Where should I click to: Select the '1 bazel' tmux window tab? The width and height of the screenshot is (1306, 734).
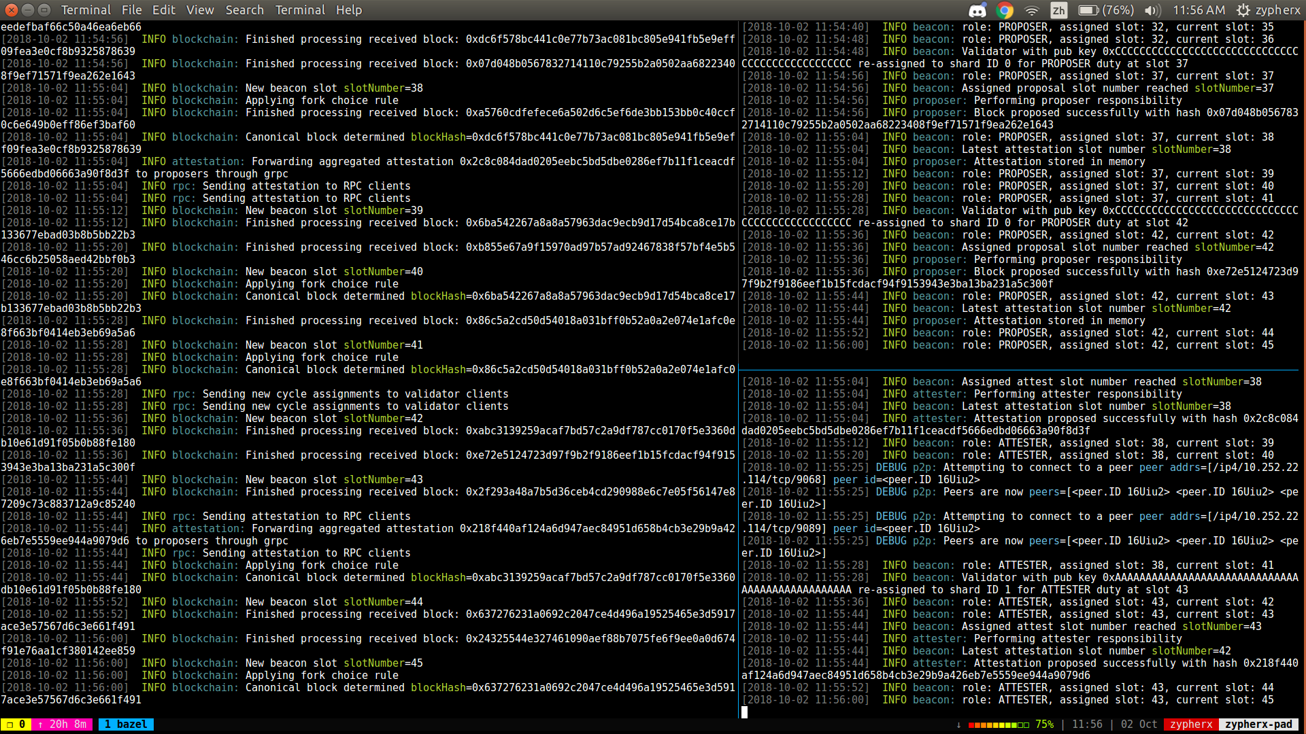126,724
